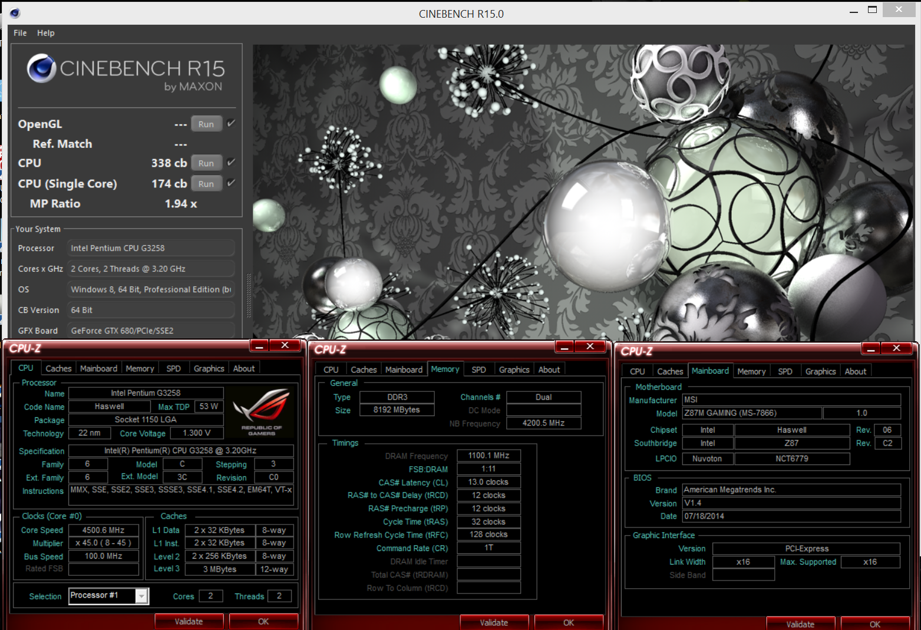Screen dimensions: 921x630
Task: Click the Multiplier value x 45.0
Action: 104,543
